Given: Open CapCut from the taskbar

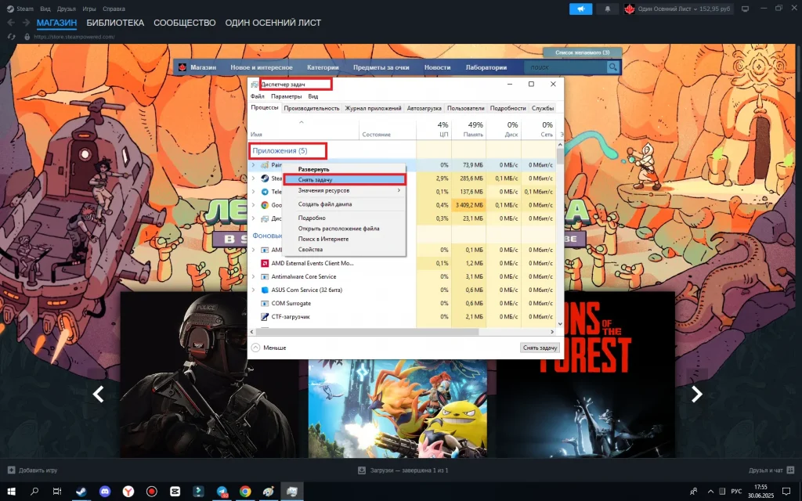Looking at the screenshot, I should pyautogui.click(x=175, y=492).
